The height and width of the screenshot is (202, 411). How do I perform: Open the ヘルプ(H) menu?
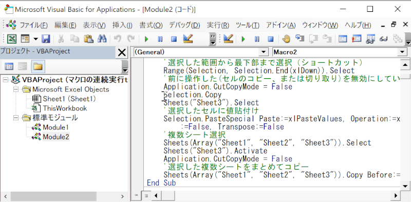pyautogui.click(x=358, y=25)
